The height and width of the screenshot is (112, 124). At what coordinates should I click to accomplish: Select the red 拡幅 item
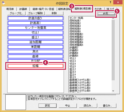pyautogui.click(x=35, y=66)
